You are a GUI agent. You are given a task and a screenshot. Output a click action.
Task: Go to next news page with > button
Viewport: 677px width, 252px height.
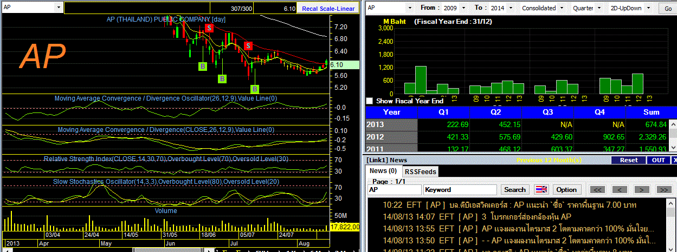pyautogui.click(x=642, y=190)
